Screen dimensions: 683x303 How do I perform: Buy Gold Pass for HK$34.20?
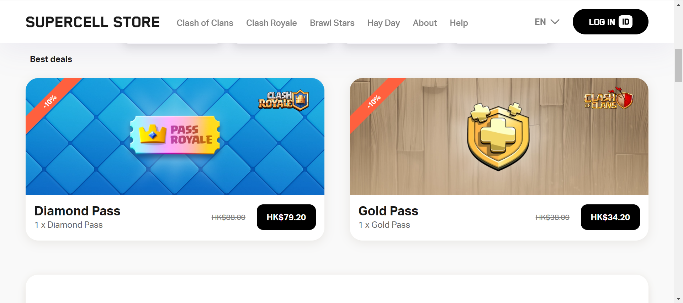[610, 217]
